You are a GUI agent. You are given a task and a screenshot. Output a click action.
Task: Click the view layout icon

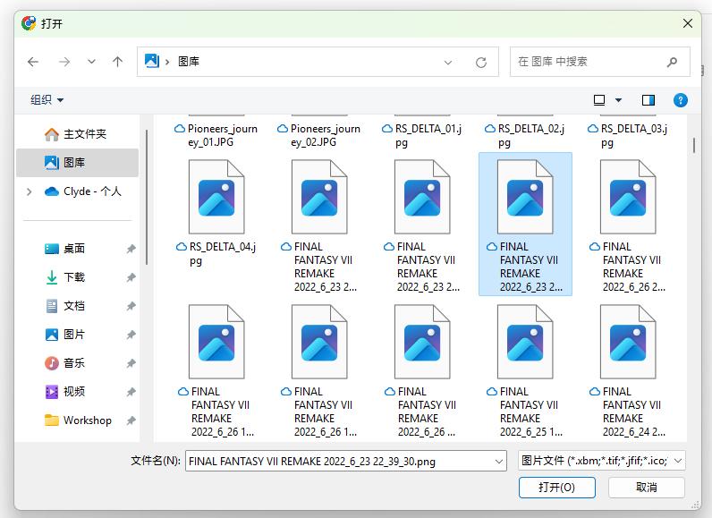pyautogui.click(x=599, y=100)
